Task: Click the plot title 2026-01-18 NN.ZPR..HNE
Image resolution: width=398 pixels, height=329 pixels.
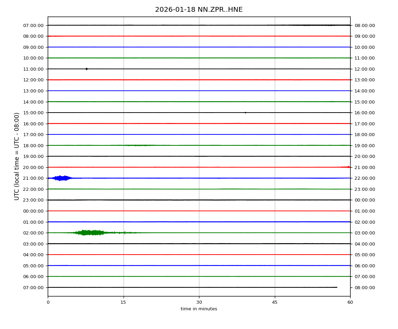Action: [199, 10]
